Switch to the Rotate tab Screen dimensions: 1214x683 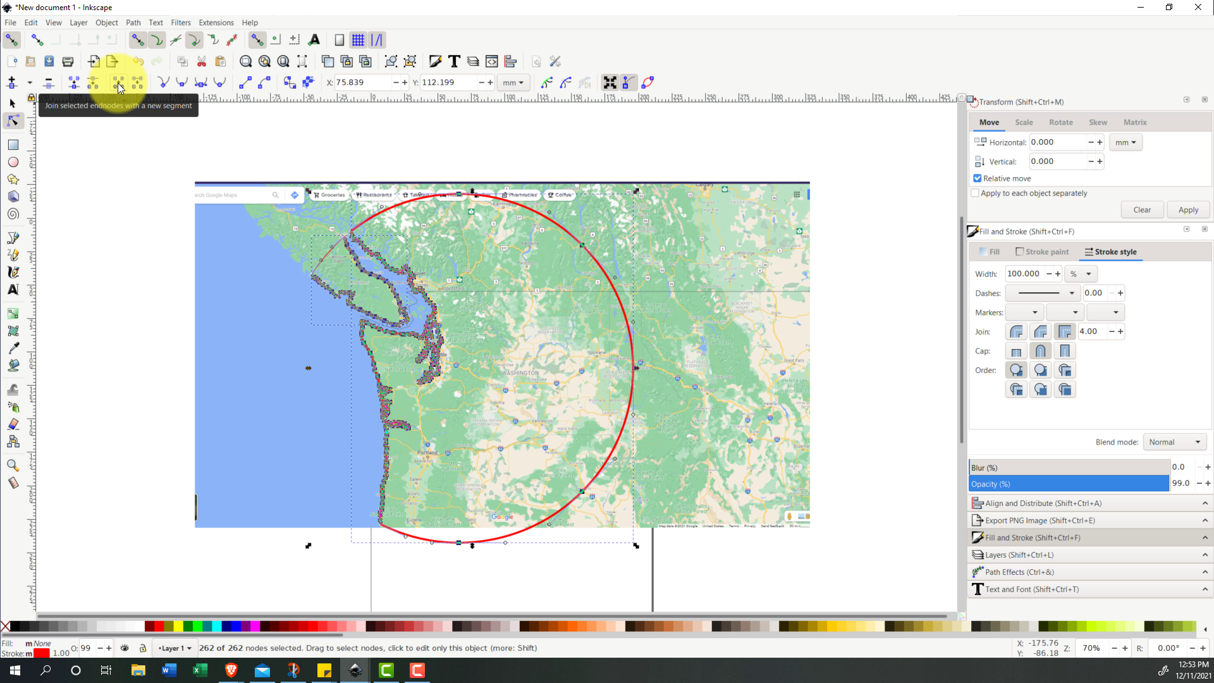coord(1060,123)
